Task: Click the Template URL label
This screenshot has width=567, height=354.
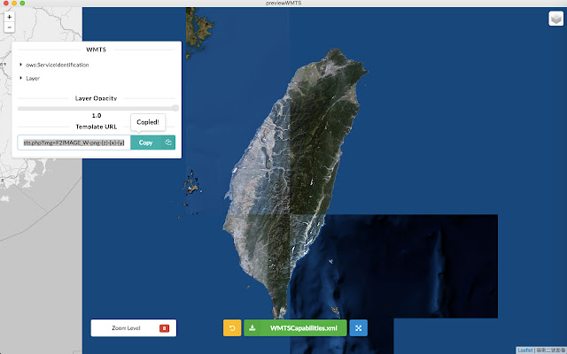Action: click(x=97, y=127)
